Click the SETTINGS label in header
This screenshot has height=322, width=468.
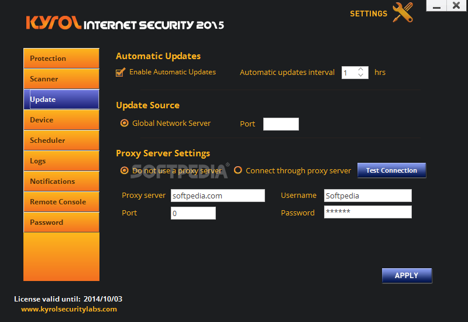click(x=369, y=13)
